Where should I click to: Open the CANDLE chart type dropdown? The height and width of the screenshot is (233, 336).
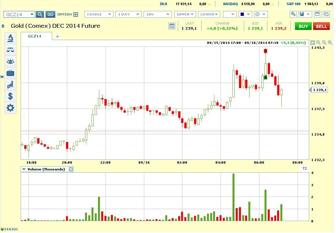coord(99,15)
